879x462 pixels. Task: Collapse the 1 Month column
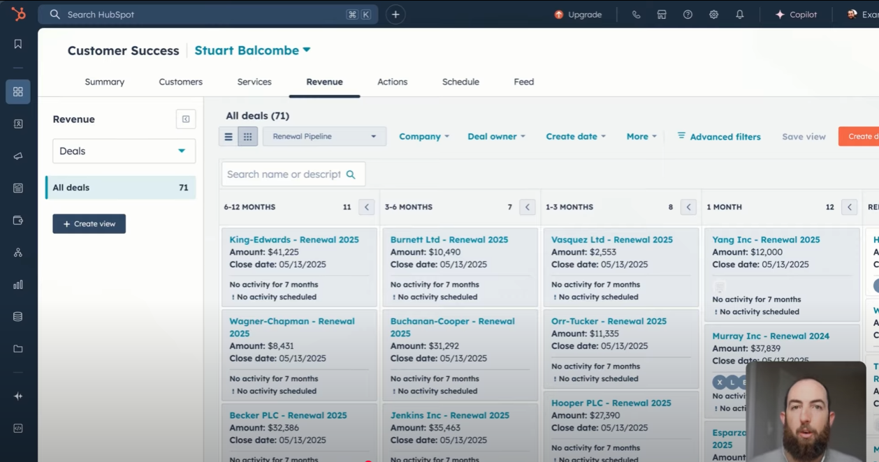(850, 207)
